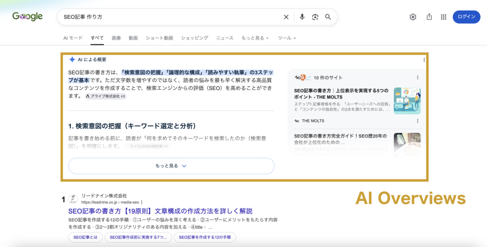Click heading 1. 検索意図の把握
Image resolution: width=487 pixels, height=247 pixels.
[x=132, y=126]
